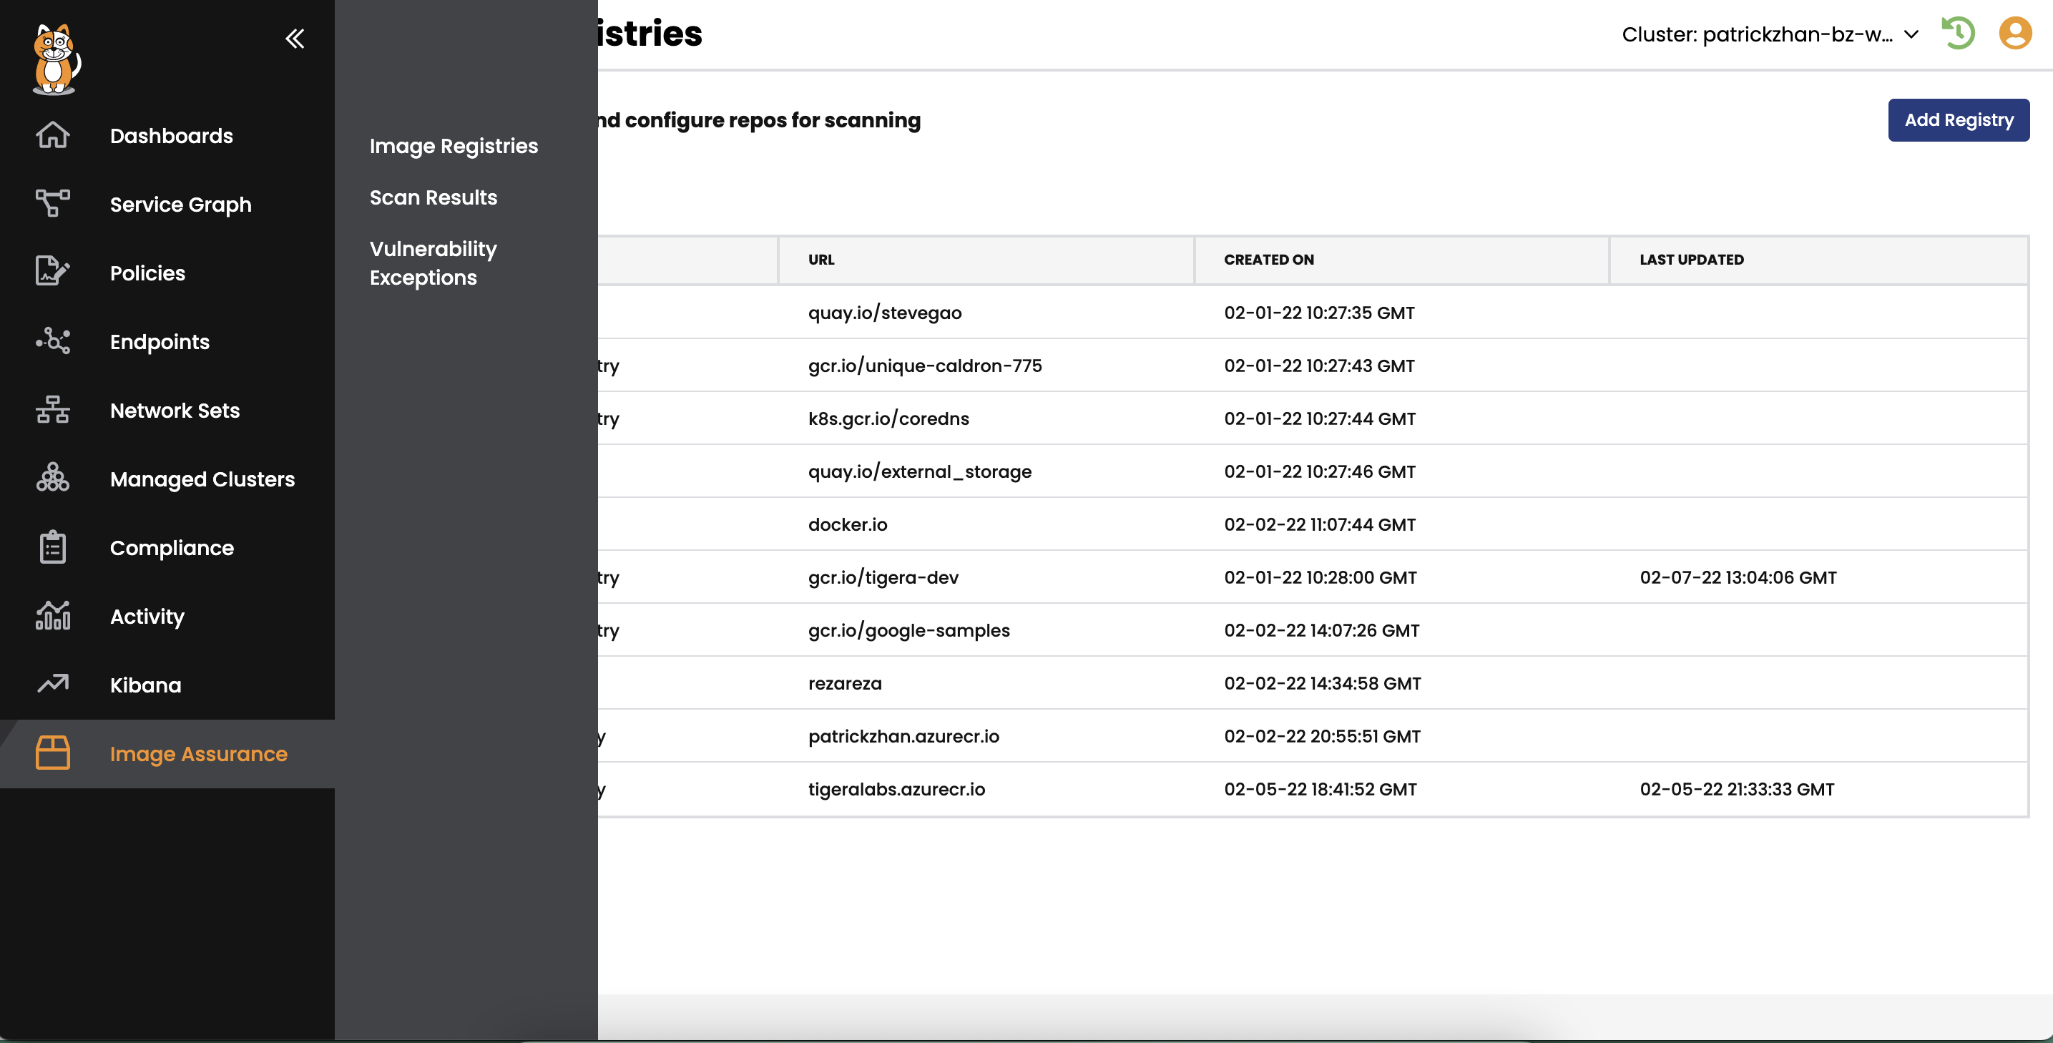Click the Compliance clipboard icon
2053x1043 pixels.
coord(53,547)
